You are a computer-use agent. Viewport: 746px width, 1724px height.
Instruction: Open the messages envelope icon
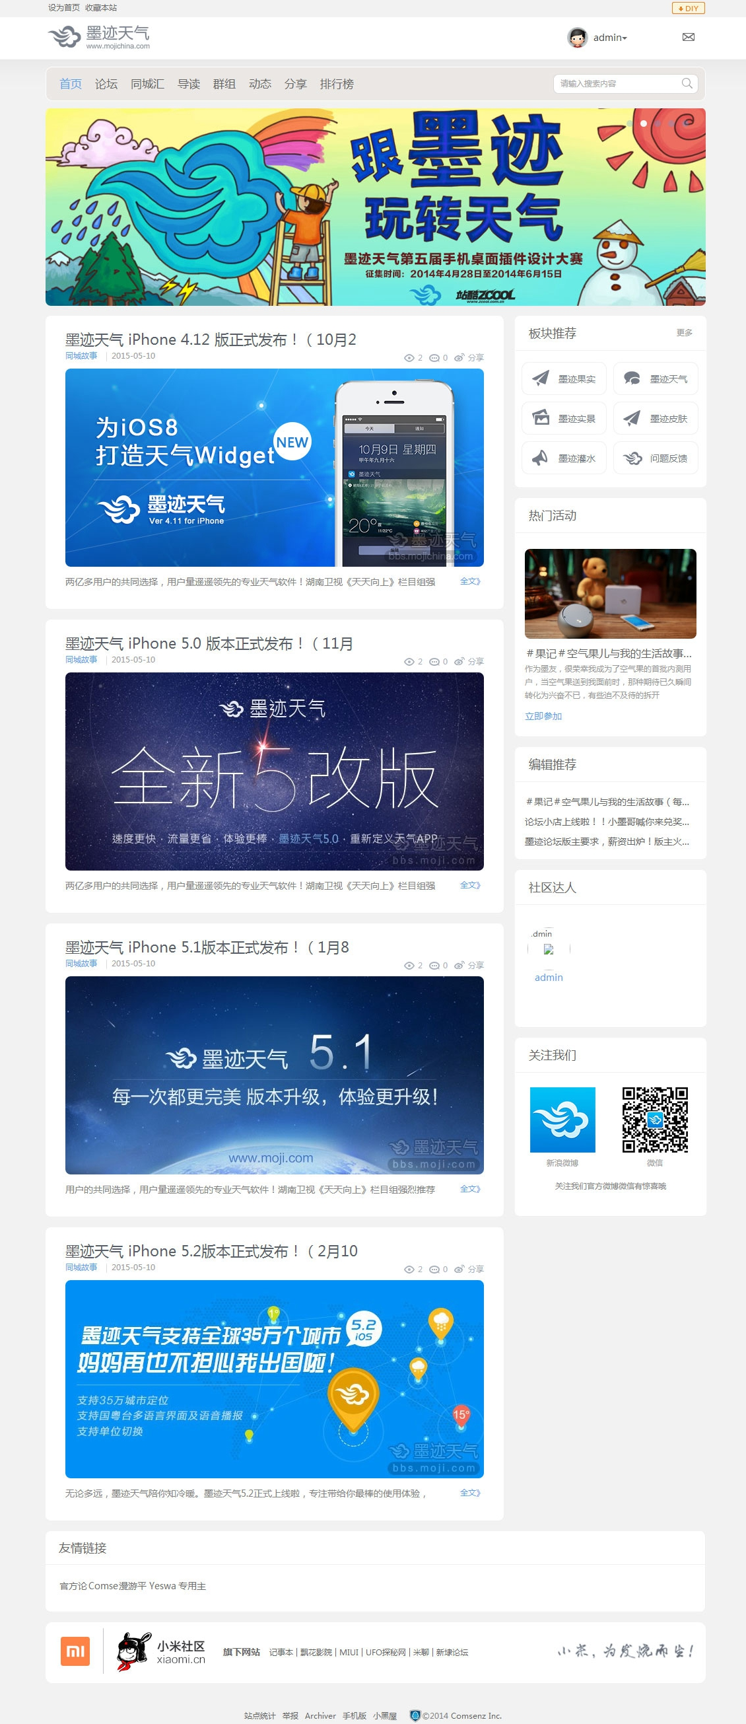pyautogui.click(x=688, y=38)
